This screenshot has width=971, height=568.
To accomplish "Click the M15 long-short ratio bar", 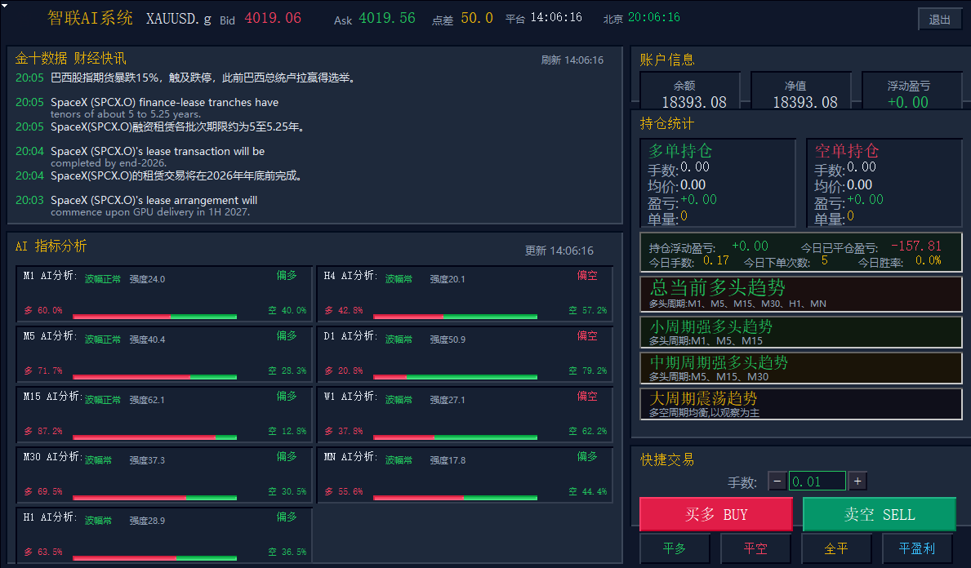I will (155, 437).
